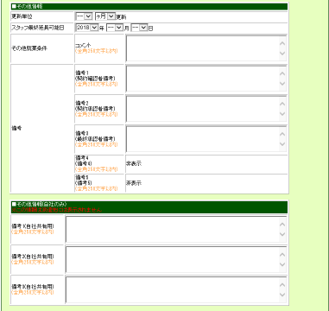Click scroll-up arrow in 備考2 (自社共有用) area
The image size is (329, 311).
282,255
